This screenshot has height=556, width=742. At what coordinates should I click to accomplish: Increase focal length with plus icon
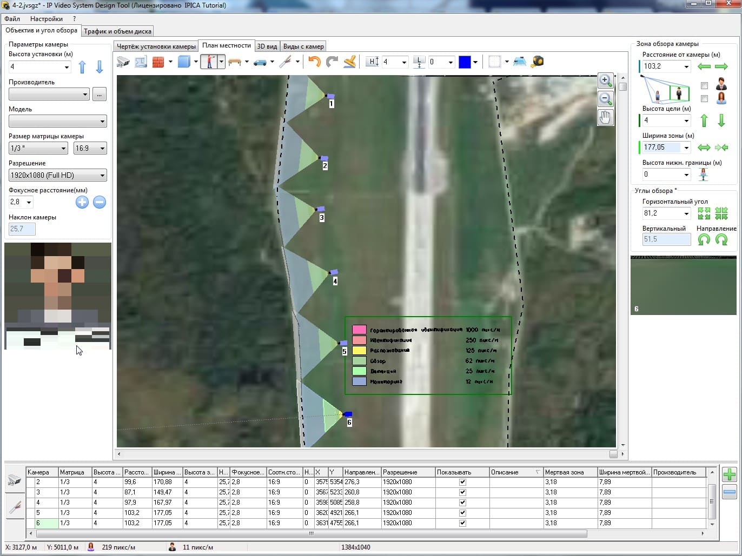coord(82,202)
